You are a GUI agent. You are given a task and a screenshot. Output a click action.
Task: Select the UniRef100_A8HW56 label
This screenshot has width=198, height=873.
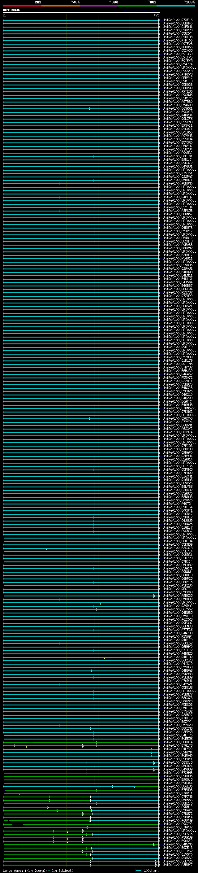(178, 47)
